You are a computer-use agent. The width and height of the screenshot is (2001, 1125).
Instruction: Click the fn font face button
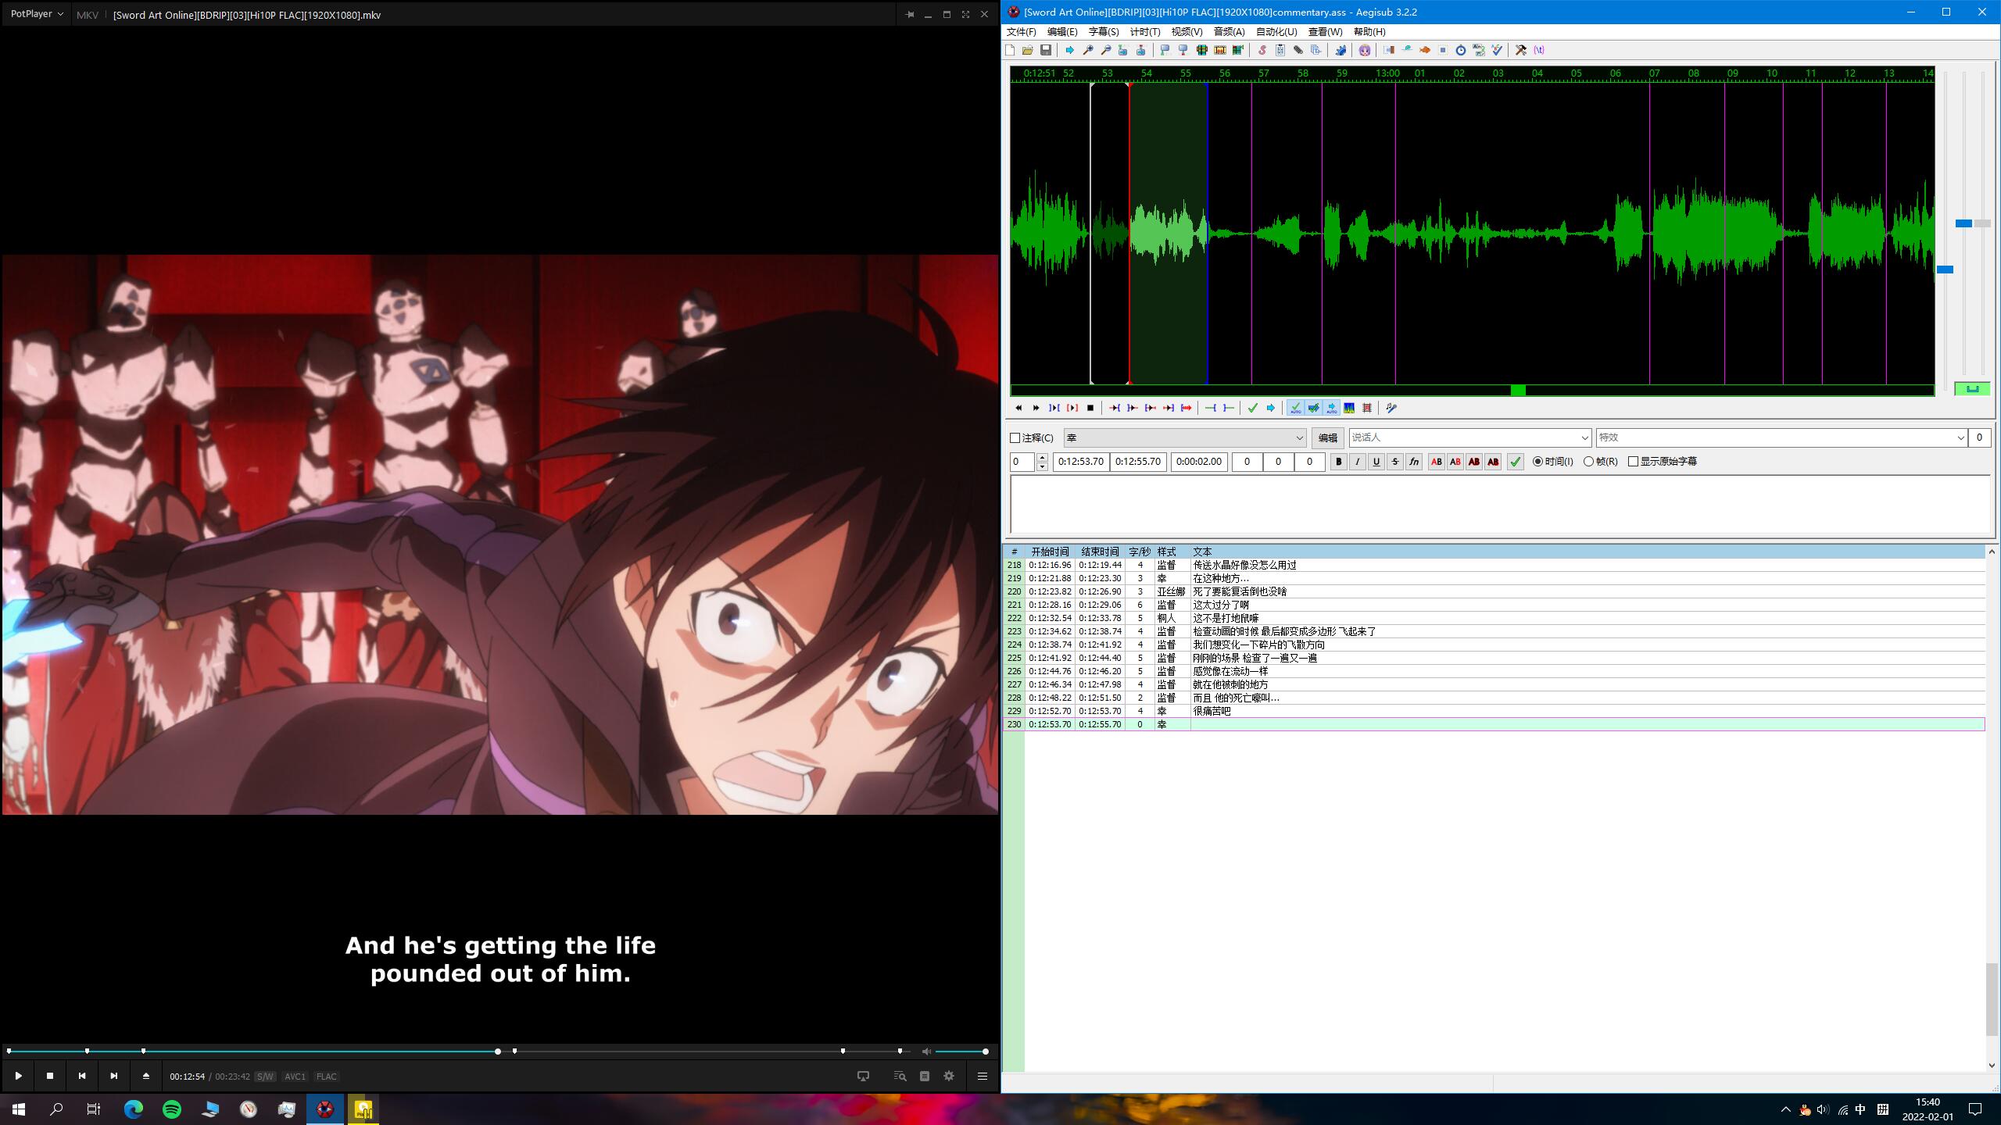(1414, 462)
